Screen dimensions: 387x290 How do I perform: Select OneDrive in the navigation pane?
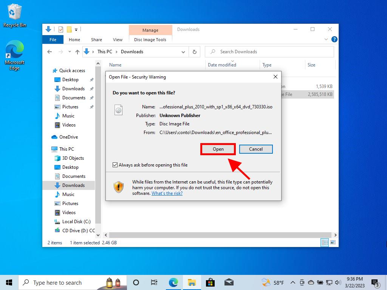(68, 137)
